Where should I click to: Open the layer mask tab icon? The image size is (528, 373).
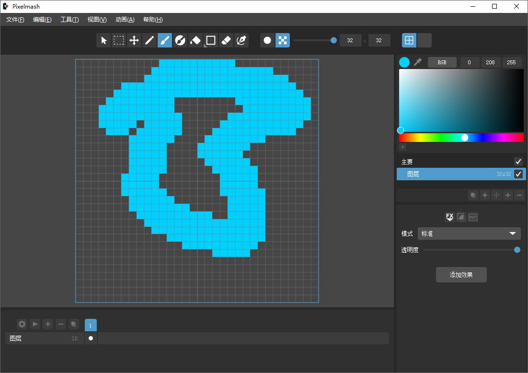[461, 217]
